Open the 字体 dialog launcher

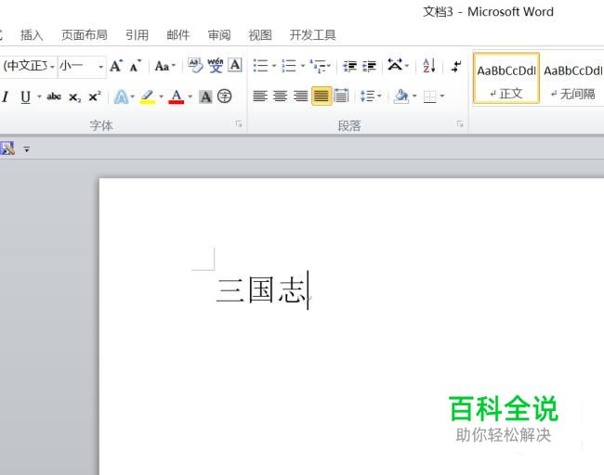[239, 123]
